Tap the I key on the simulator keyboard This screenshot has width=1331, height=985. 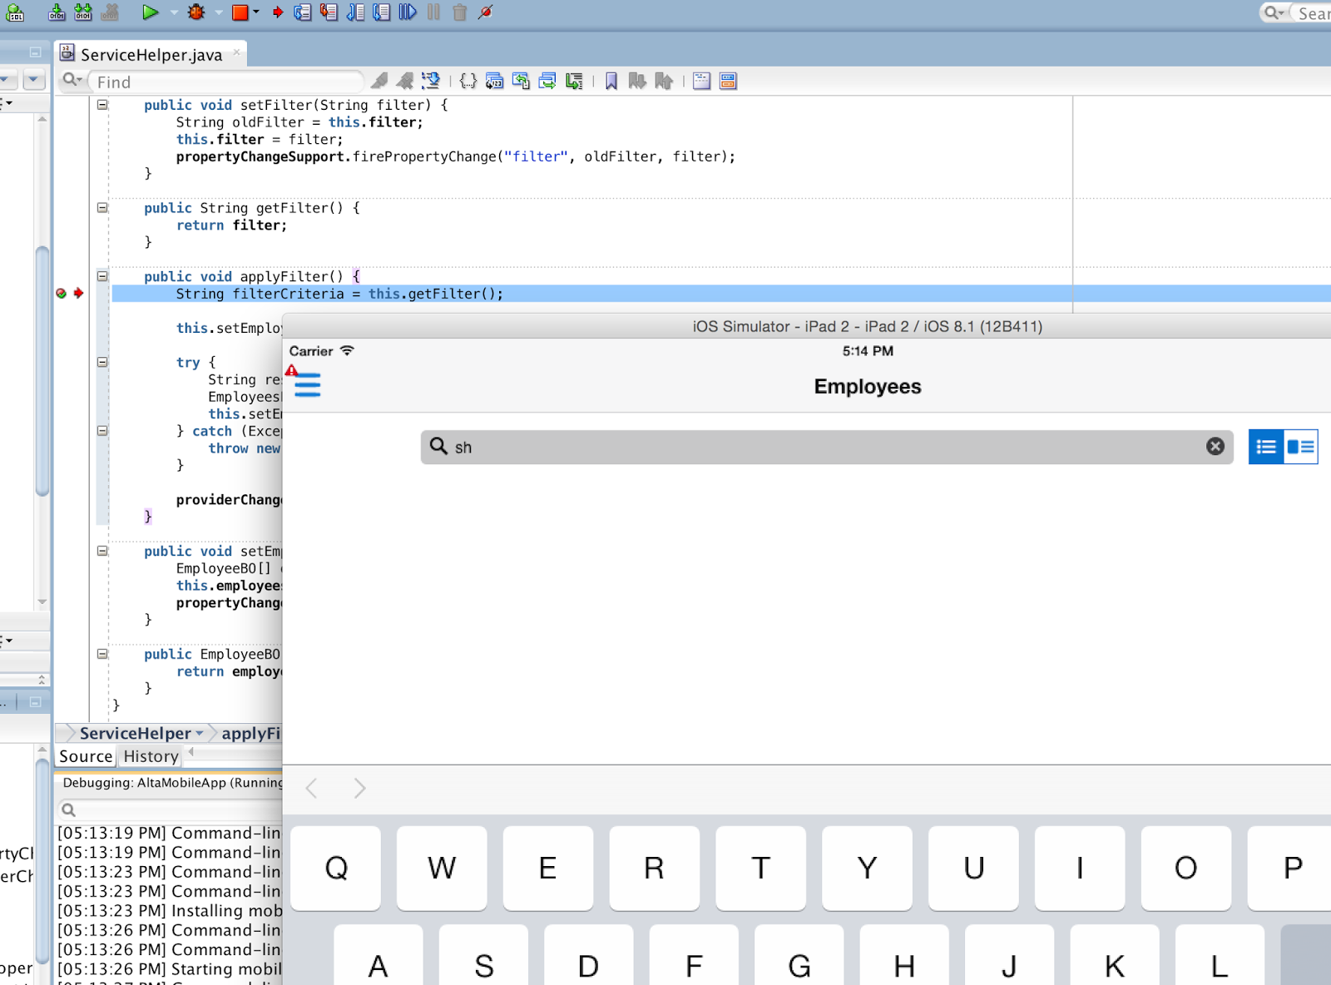[1081, 868]
